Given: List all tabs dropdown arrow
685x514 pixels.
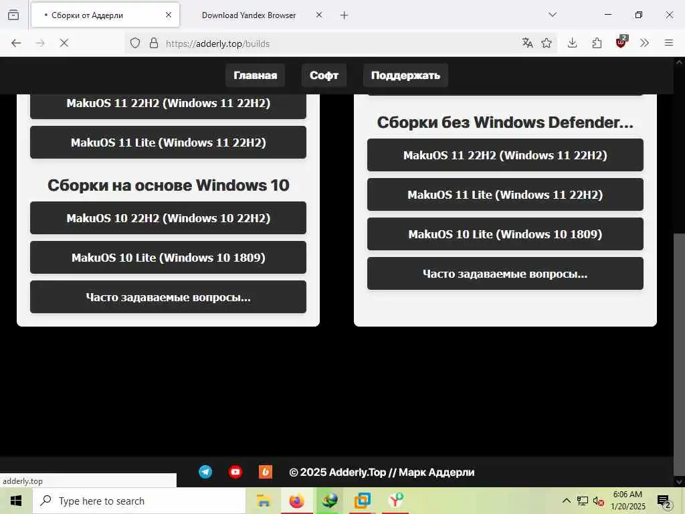Looking at the screenshot, I should 553,15.
